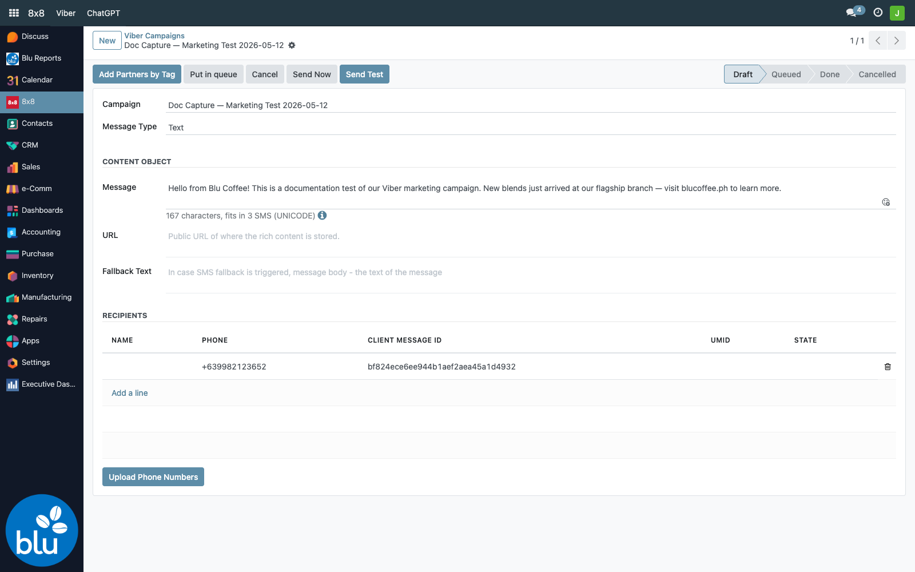Click Send Test button
The image size is (915, 572).
[364, 74]
